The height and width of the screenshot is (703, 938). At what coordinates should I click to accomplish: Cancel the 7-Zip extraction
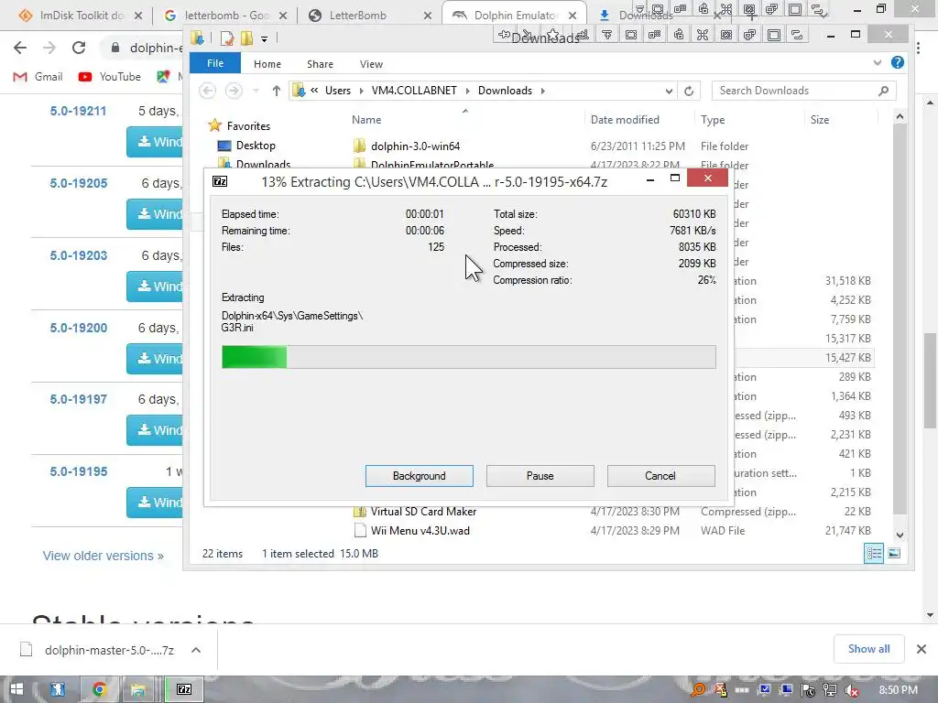660,476
